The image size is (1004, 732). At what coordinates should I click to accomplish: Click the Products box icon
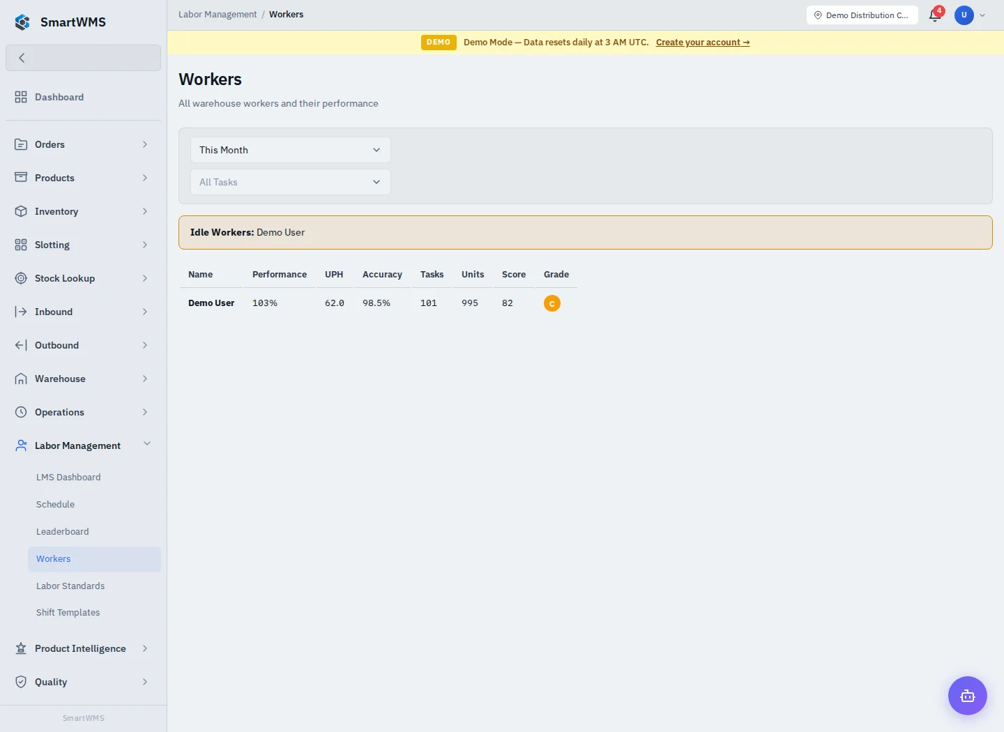21,178
